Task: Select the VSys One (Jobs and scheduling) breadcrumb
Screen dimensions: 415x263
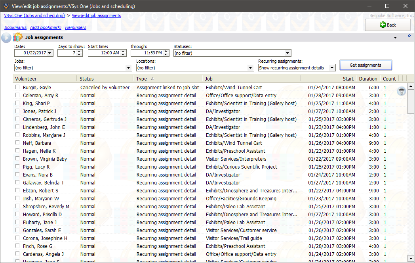Action: point(34,15)
